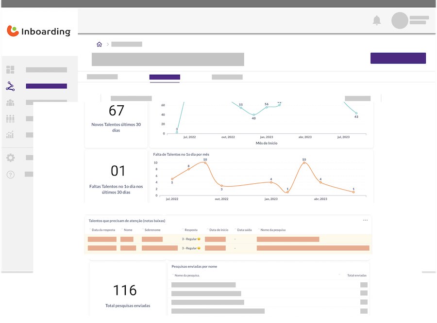Screen dimensions: 437x323
Task: Sort by Resposta column header
Action: (191, 230)
